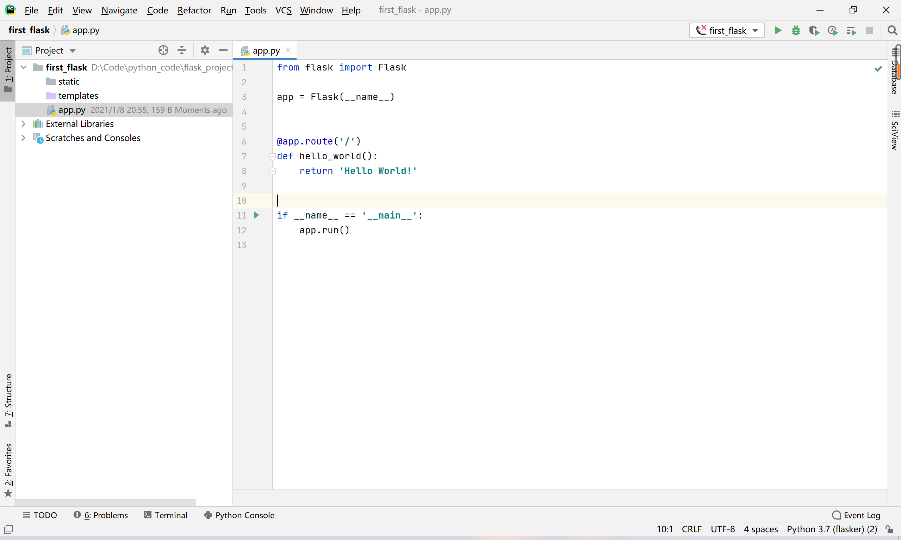
Task: Click run gutter arrow on line 11
Action: pos(256,215)
